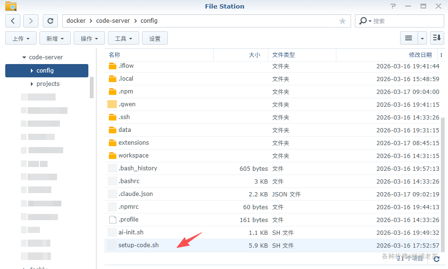Select the config folder in the tree

pos(47,71)
